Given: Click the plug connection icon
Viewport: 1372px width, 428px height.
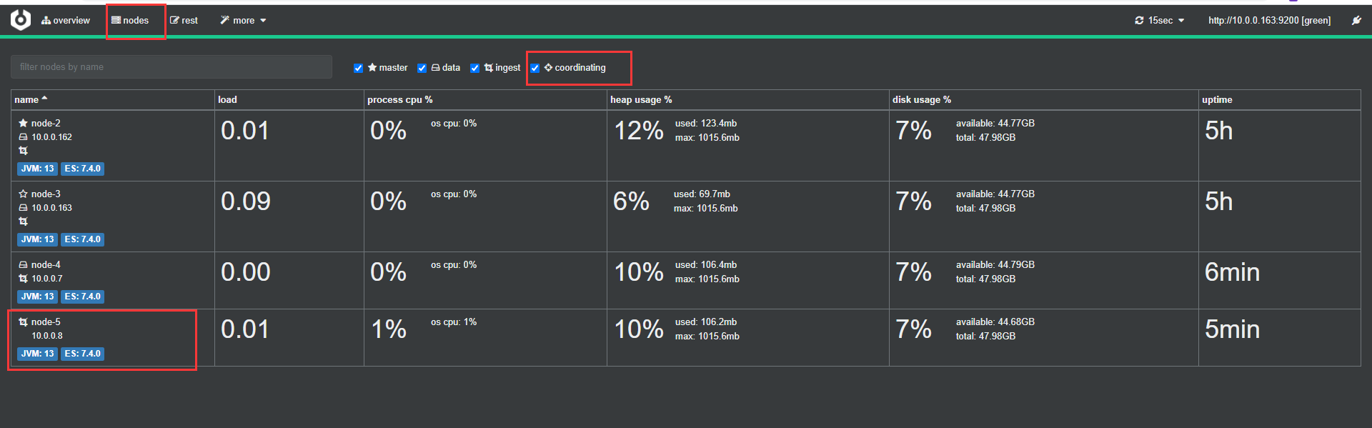Looking at the screenshot, I should coord(1356,21).
